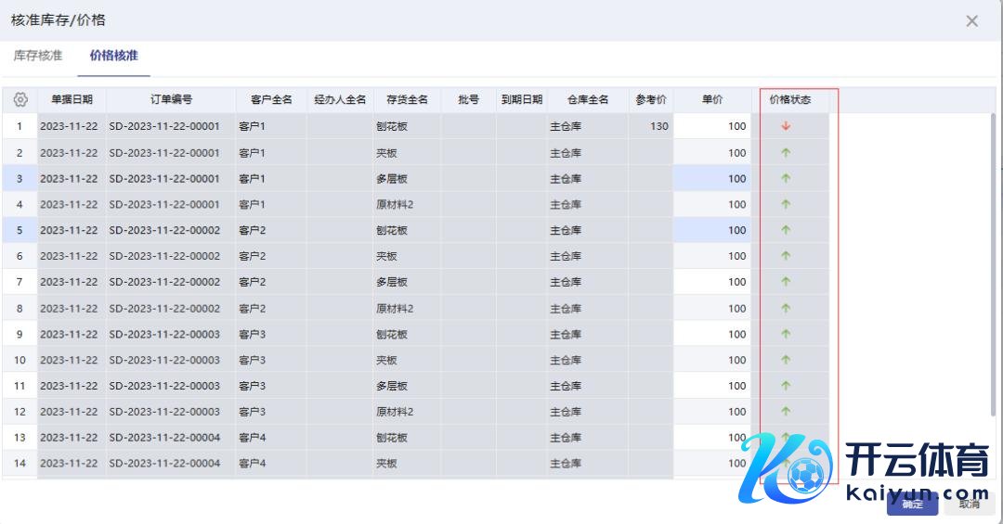
Task: Switch to the 库存核准 tab
Action: [x=38, y=56]
